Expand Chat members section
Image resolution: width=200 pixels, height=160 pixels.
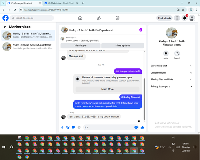tap(172, 73)
